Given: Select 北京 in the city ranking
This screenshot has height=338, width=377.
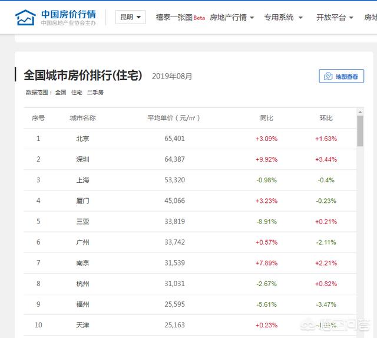Looking at the screenshot, I should (x=82, y=139).
